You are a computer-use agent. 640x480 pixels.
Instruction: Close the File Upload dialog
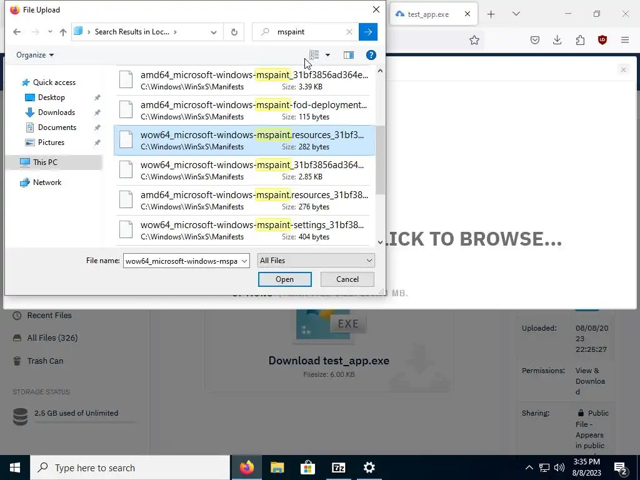coord(376,9)
